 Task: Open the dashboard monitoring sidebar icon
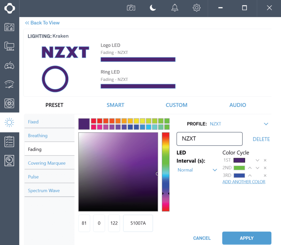point(9,27)
